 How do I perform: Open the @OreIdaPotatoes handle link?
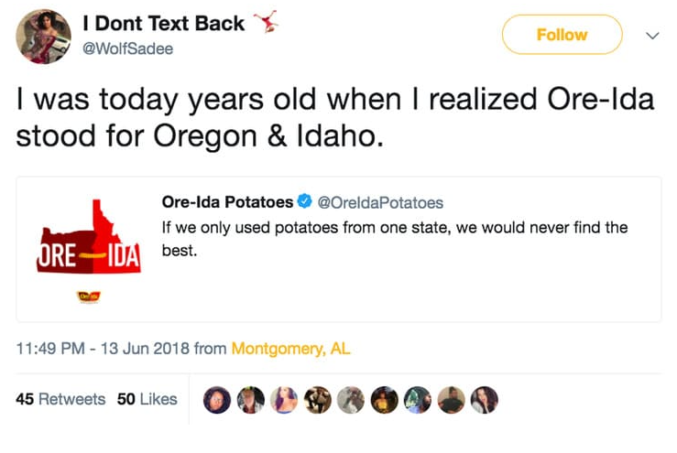(379, 202)
